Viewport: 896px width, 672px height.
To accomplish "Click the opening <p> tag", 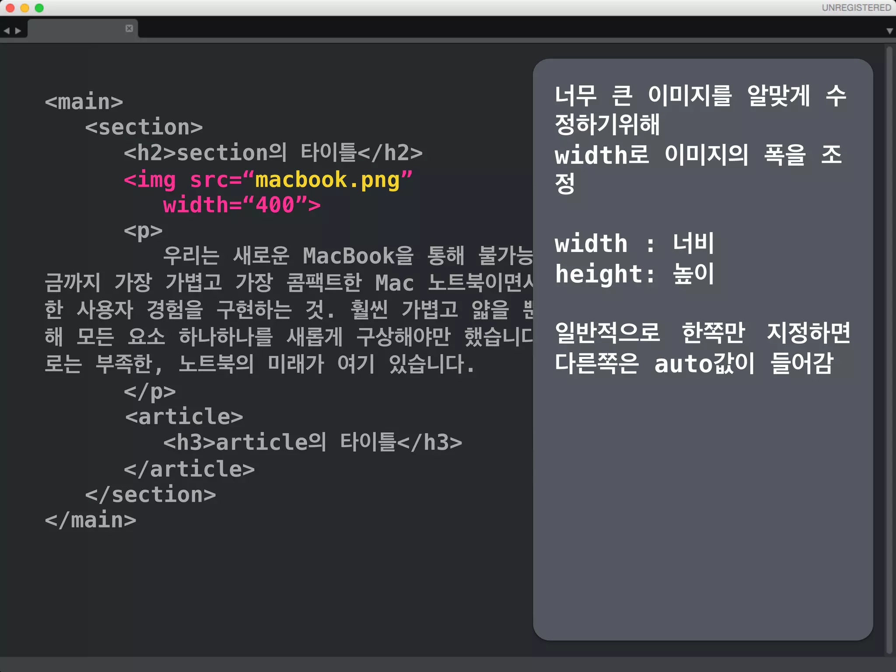I will pos(143,231).
